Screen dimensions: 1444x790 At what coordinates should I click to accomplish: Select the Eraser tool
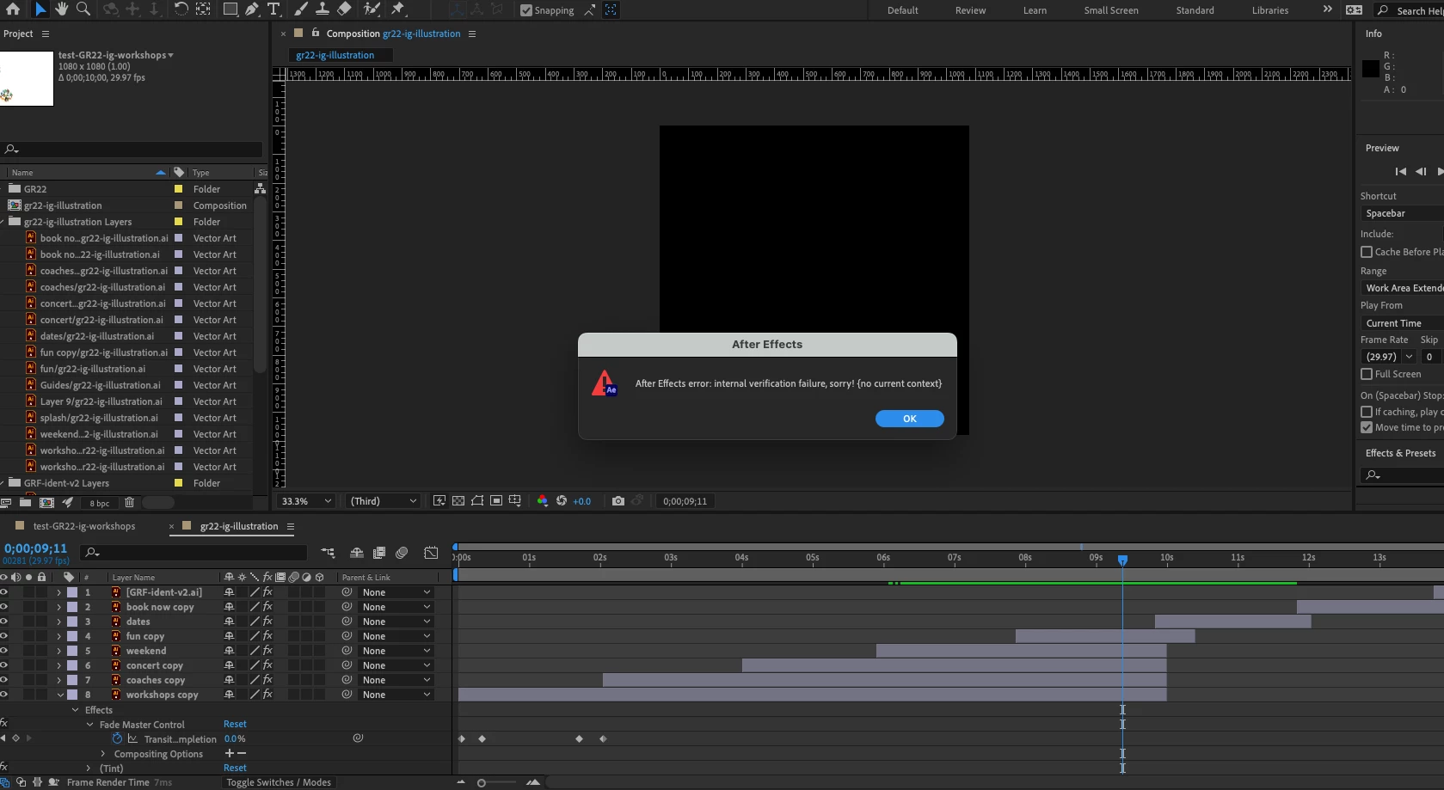(x=344, y=9)
